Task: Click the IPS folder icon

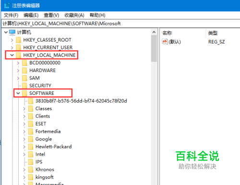Action: [x=31, y=162]
